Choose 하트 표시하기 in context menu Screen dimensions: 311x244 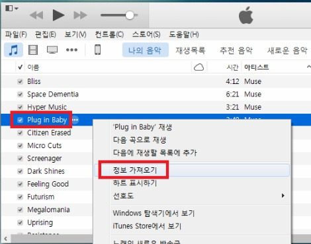(135, 183)
